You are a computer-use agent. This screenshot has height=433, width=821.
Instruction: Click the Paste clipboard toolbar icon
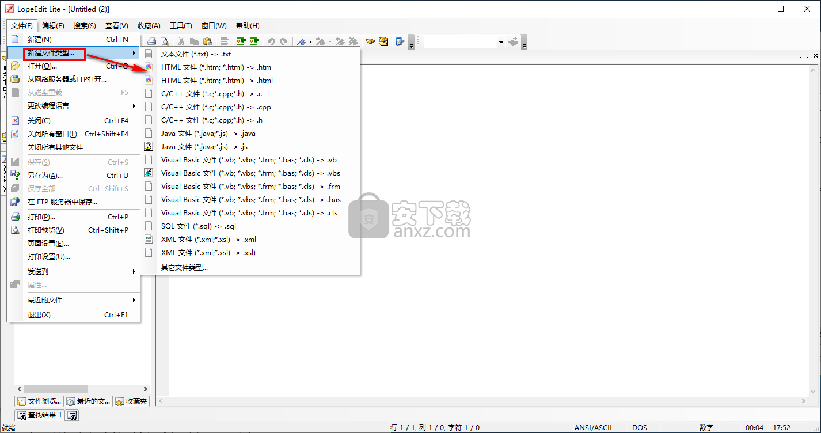207,41
